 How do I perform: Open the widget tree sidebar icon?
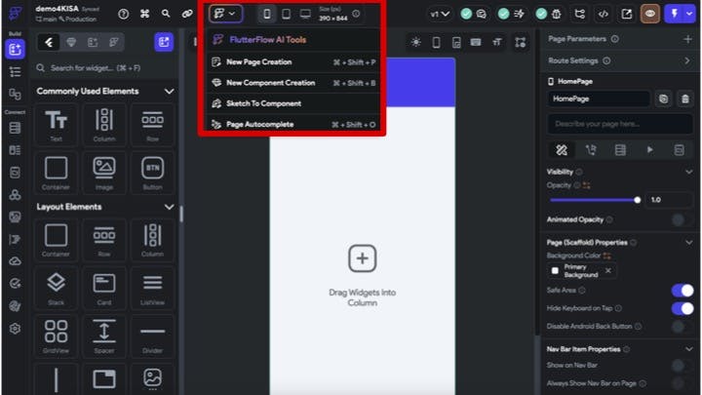15,71
